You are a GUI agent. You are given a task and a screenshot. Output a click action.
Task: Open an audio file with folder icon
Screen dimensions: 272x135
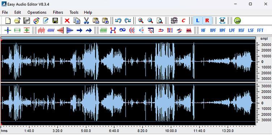coord(17,21)
